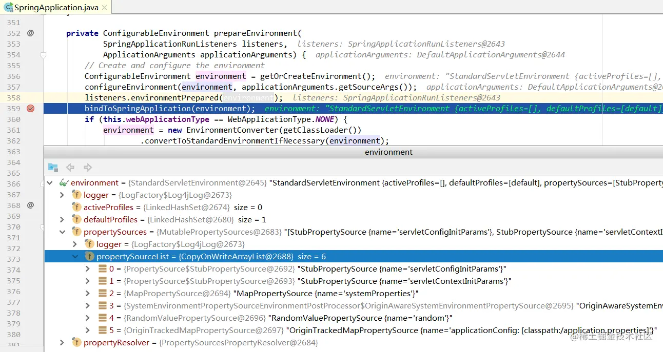Expand list element 4 RandomValuePropertySource
Viewport: 663px width, 352px height.
pyautogui.click(x=88, y=318)
